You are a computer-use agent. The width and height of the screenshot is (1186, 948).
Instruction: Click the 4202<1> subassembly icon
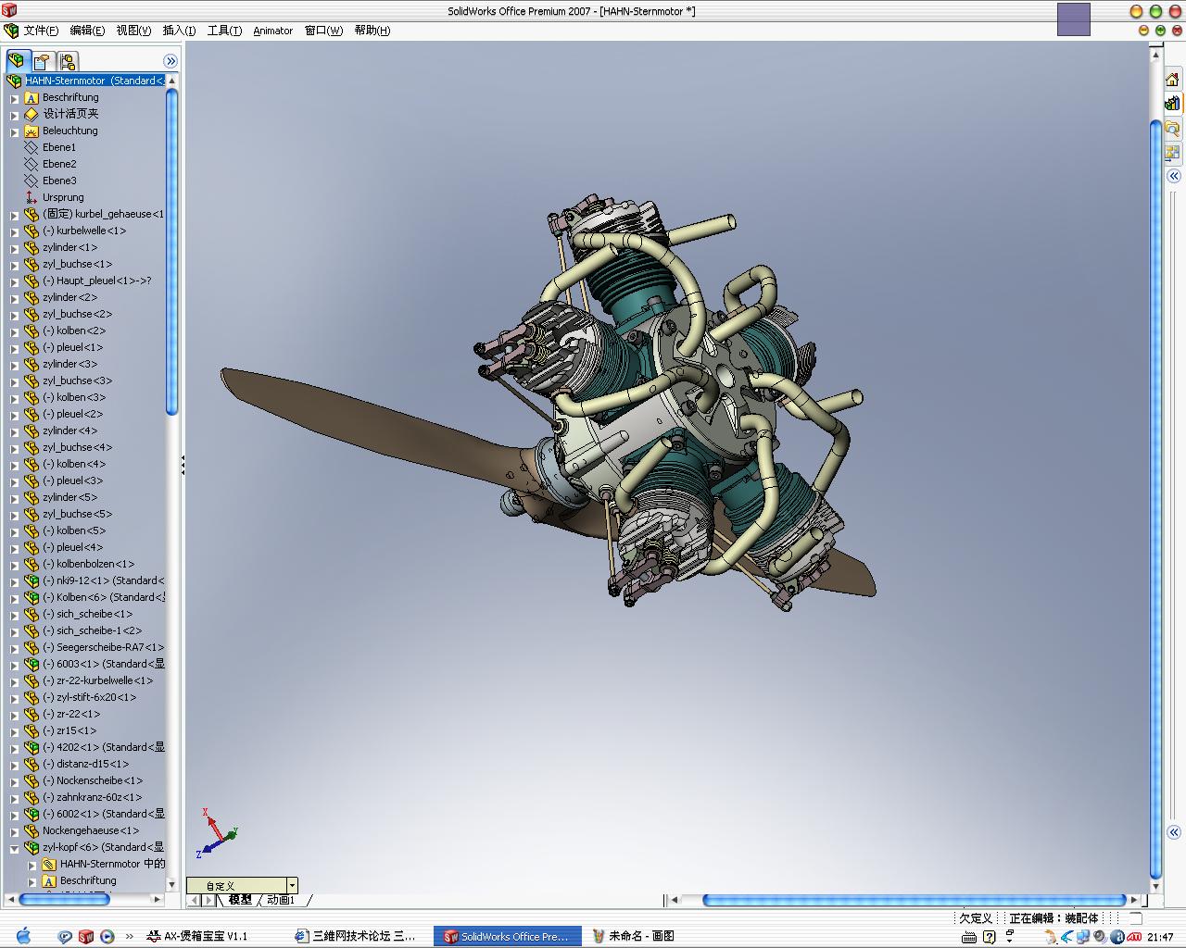click(x=32, y=747)
